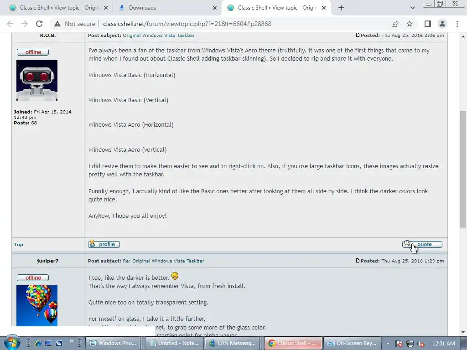Click 'Windows Vista Basic (Horizontal)' text
This screenshot has height=350, width=467.
tap(132, 75)
